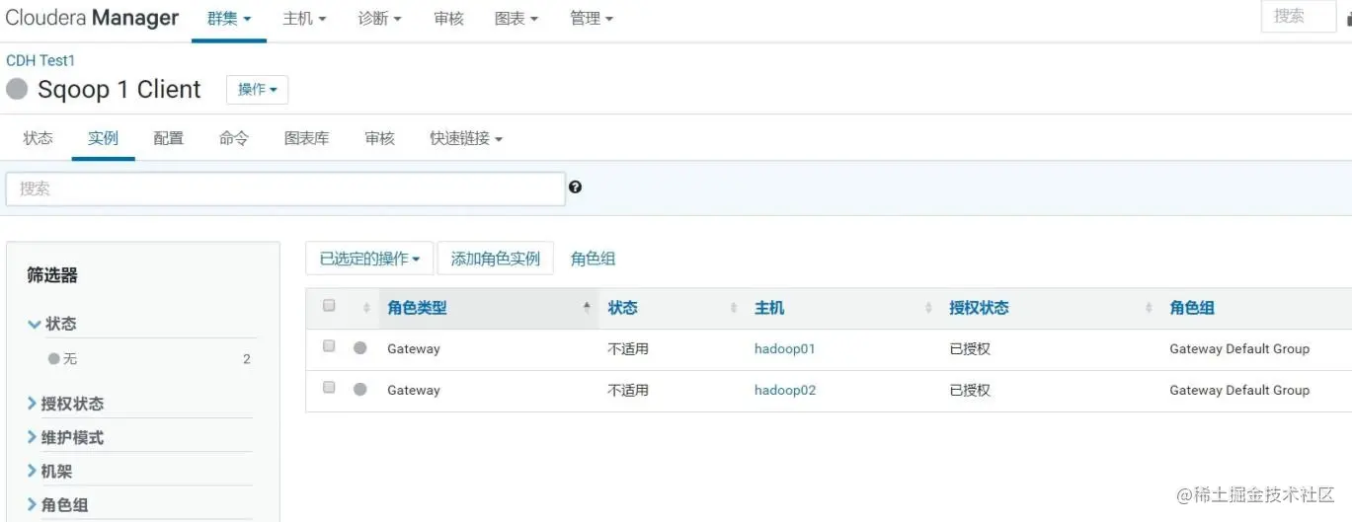Click the 授权状态 column header text
Image resolution: width=1352 pixels, height=522 pixels.
click(x=979, y=308)
